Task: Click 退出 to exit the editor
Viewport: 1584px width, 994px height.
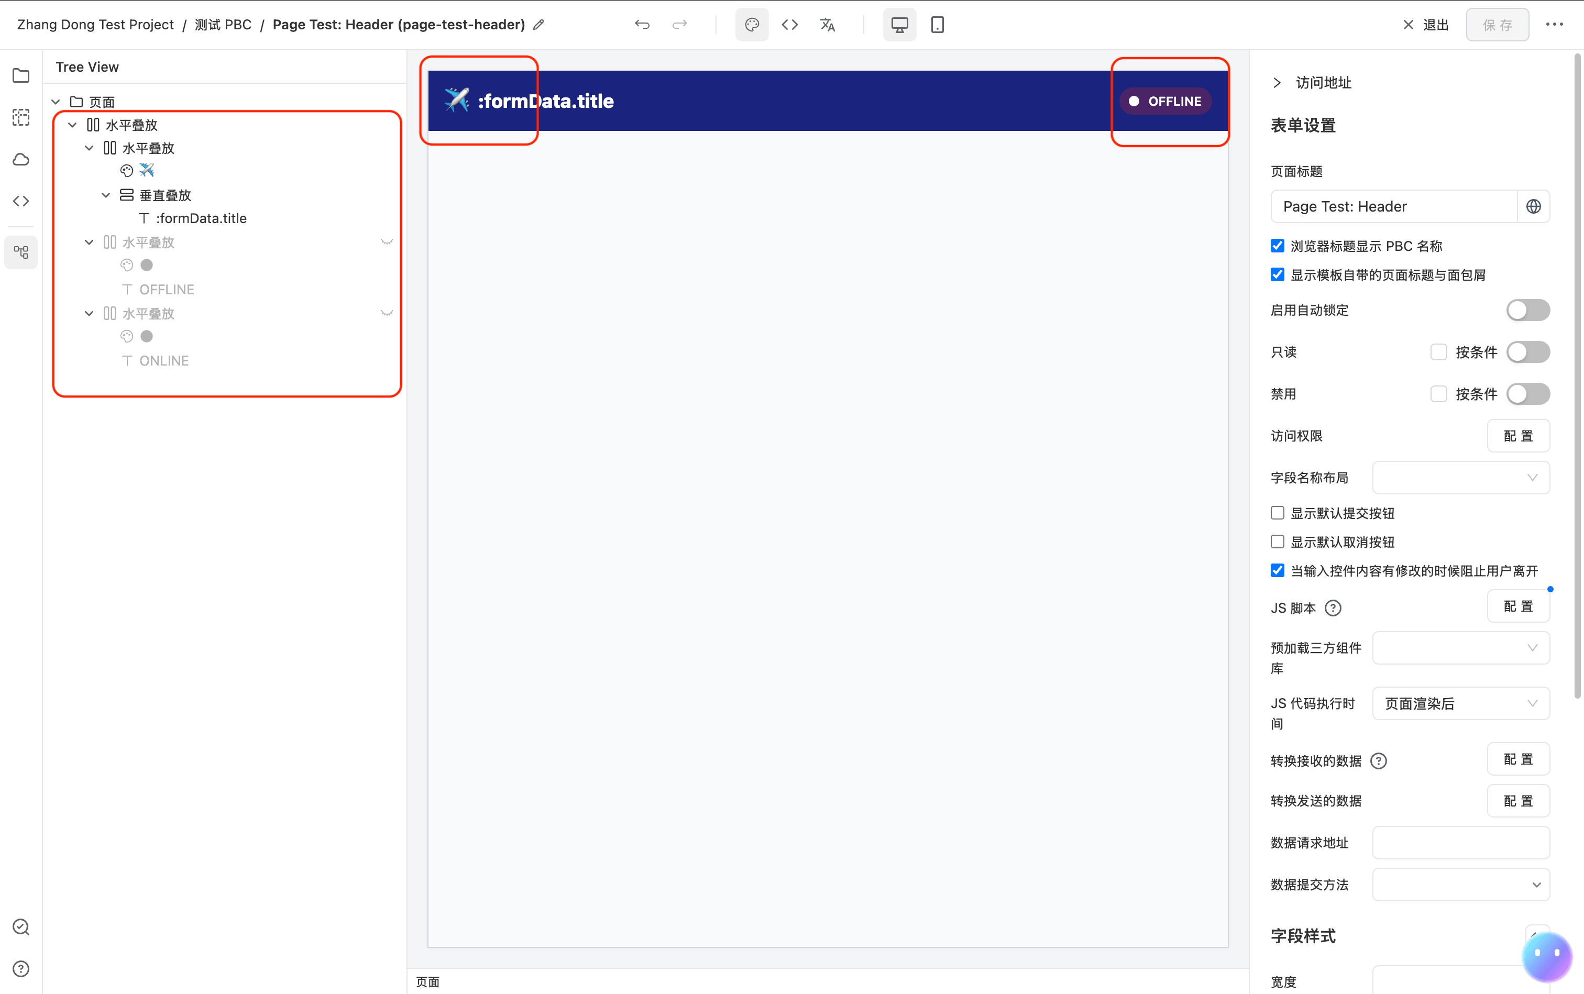Action: point(1425,25)
